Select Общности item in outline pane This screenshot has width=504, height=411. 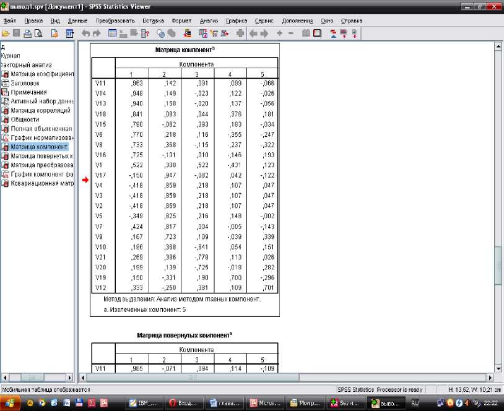pyautogui.click(x=25, y=119)
